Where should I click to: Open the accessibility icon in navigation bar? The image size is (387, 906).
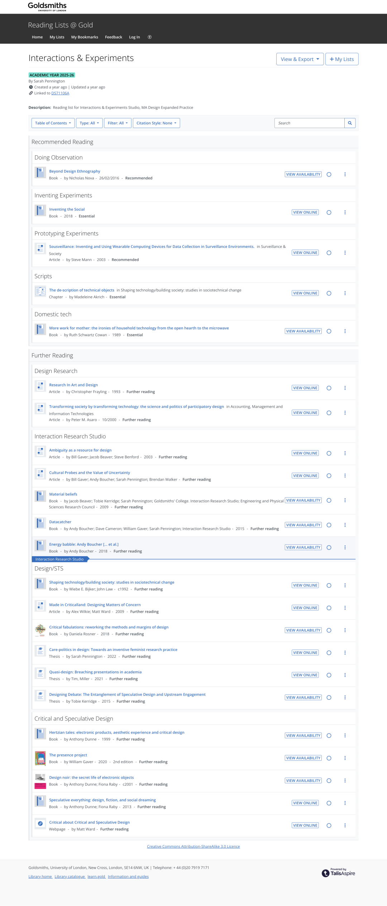click(150, 37)
